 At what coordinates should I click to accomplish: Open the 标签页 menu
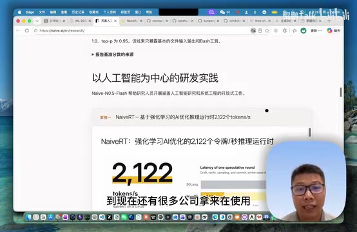tap(125, 12)
